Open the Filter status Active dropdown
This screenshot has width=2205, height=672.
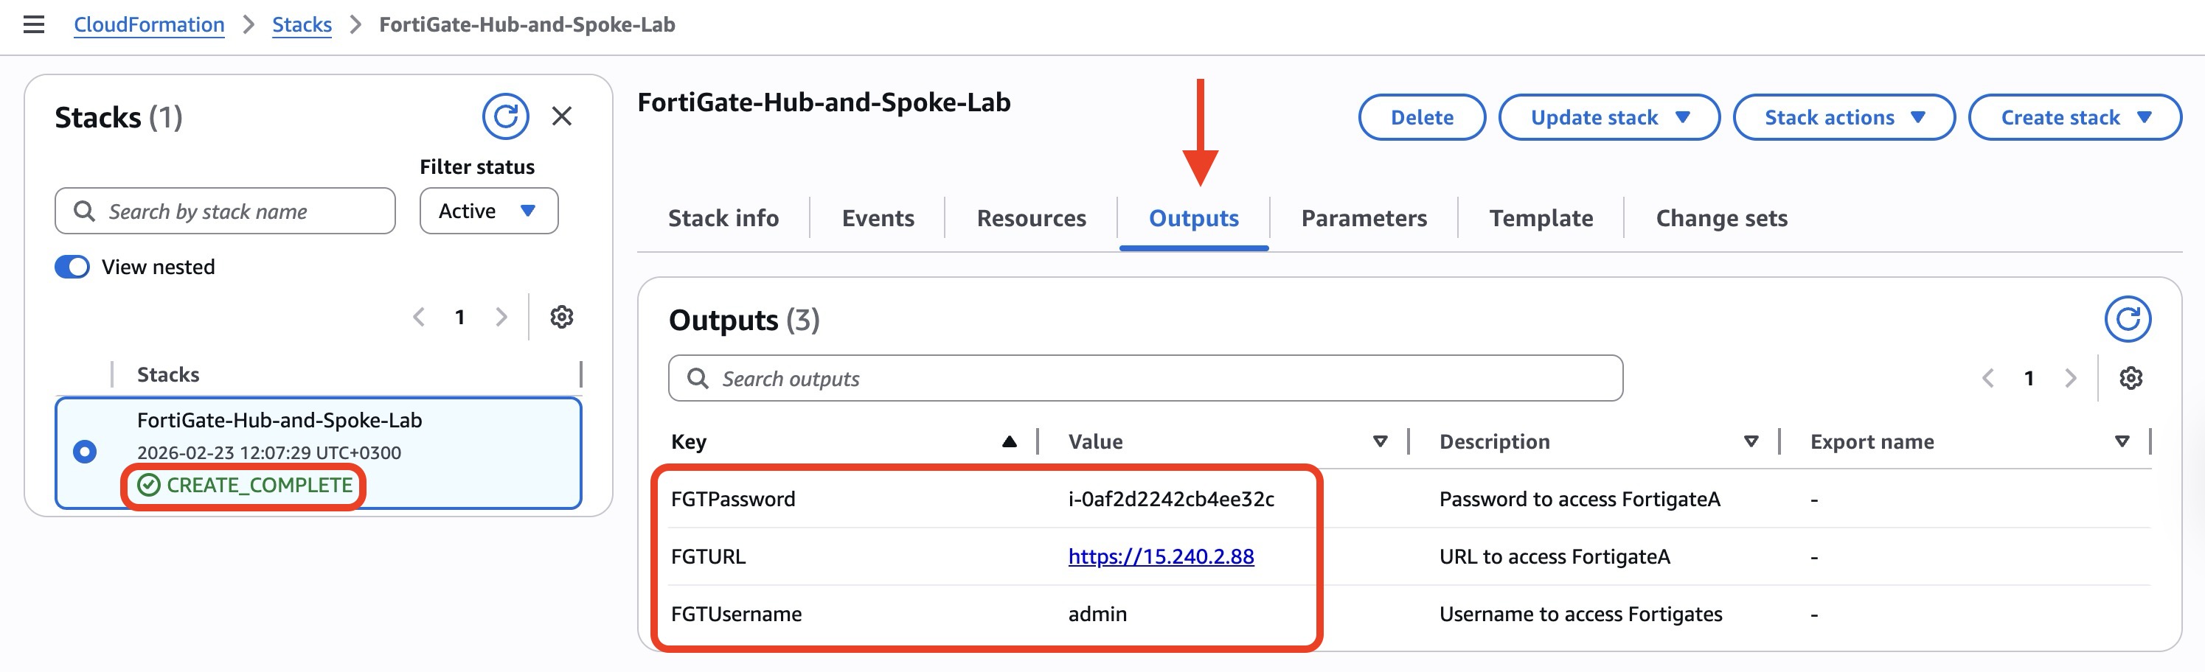(x=489, y=210)
